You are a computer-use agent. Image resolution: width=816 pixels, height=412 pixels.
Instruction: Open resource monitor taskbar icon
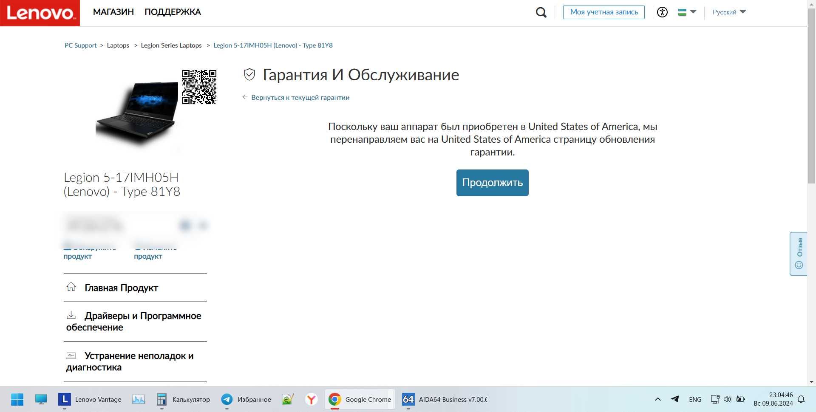tap(138, 399)
